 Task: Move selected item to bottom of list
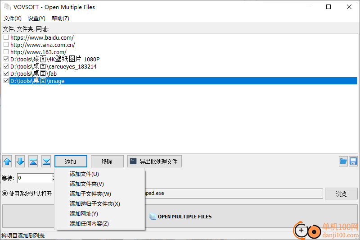click(x=46, y=162)
